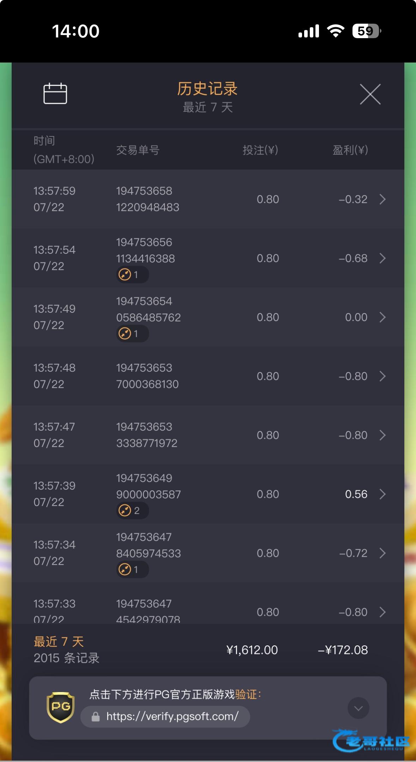Open the calendar date filter icon

click(55, 94)
